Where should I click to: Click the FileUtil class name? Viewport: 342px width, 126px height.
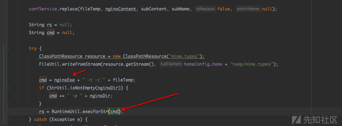[49, 64]
